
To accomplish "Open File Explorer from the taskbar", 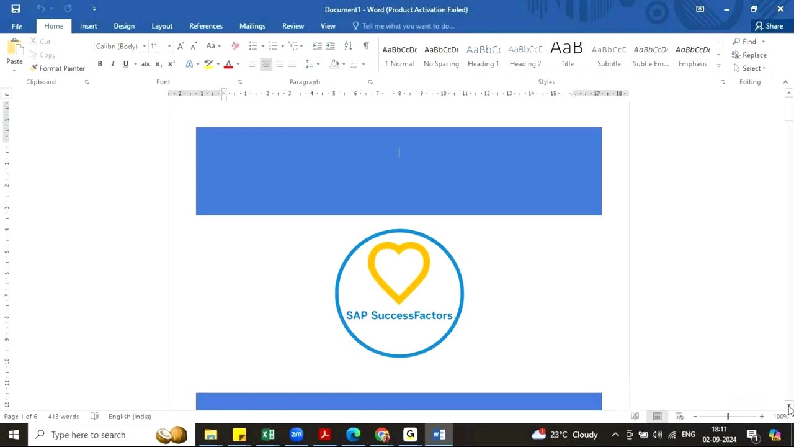I will 211,435.
